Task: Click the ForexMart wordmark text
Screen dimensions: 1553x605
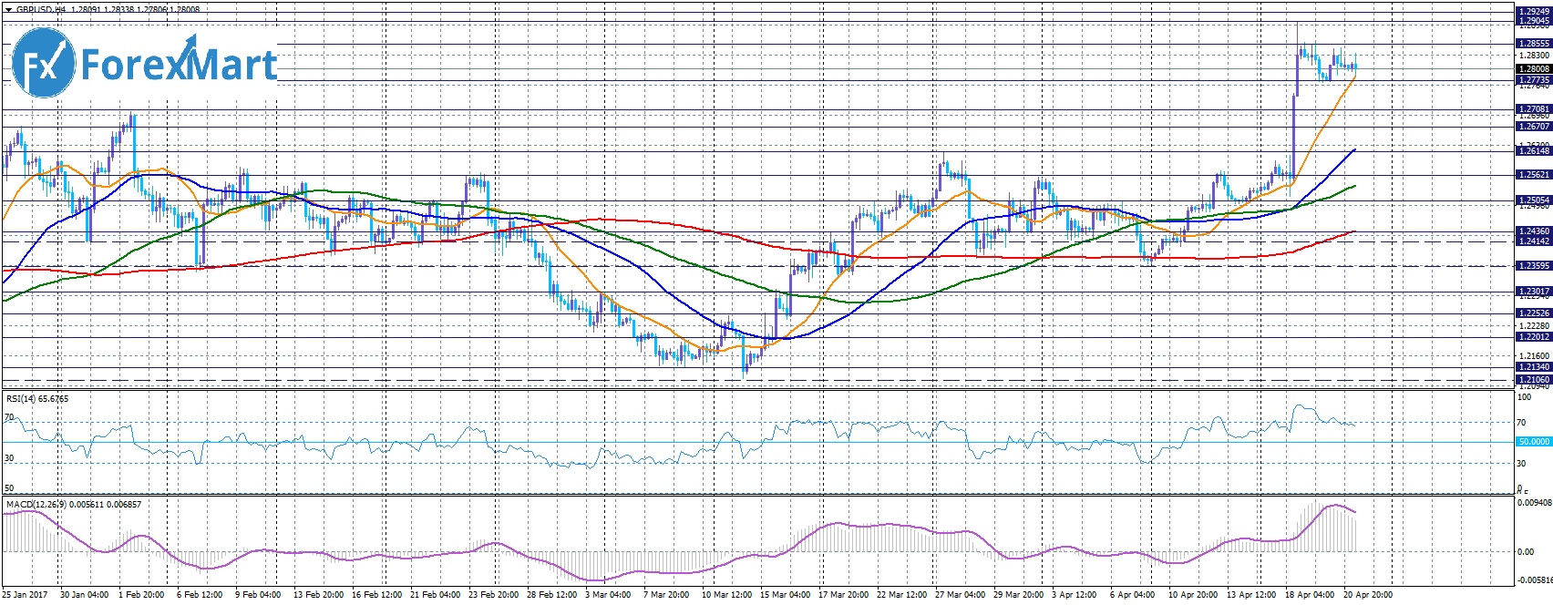Action: pos(179,65)
